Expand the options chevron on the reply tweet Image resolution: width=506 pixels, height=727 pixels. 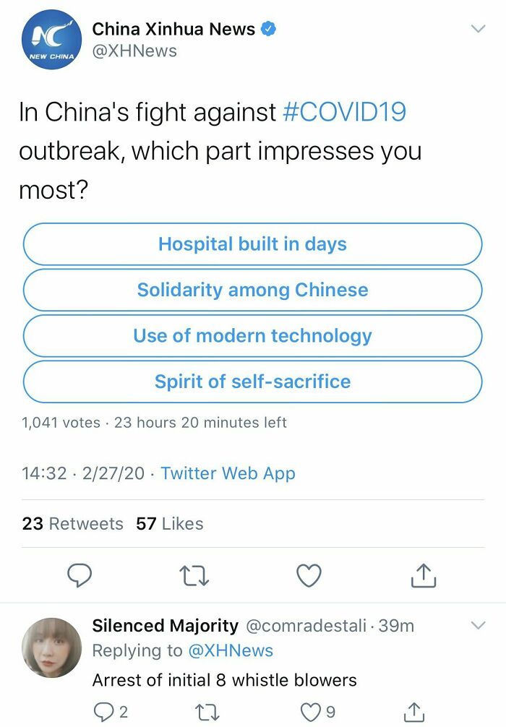pyautogui.click(x=479, y=624)
